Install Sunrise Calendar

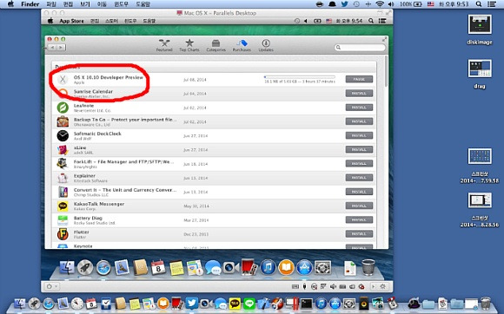click(359, 94)
